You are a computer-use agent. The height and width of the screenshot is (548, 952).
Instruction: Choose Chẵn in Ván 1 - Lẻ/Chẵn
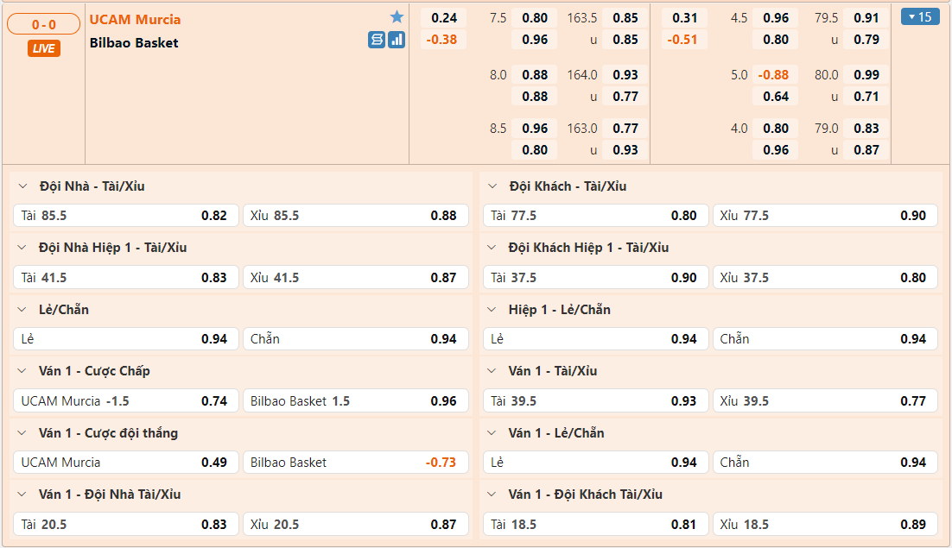(824, 463)
